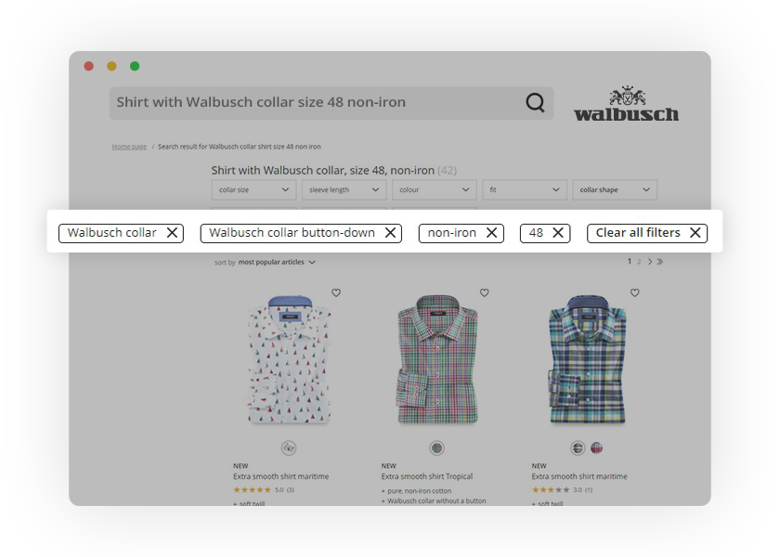Open the white sailboat print shirt image

pos(290,359)
